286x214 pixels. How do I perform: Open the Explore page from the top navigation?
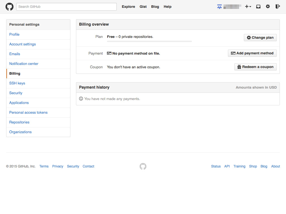(x=128, y=6)
